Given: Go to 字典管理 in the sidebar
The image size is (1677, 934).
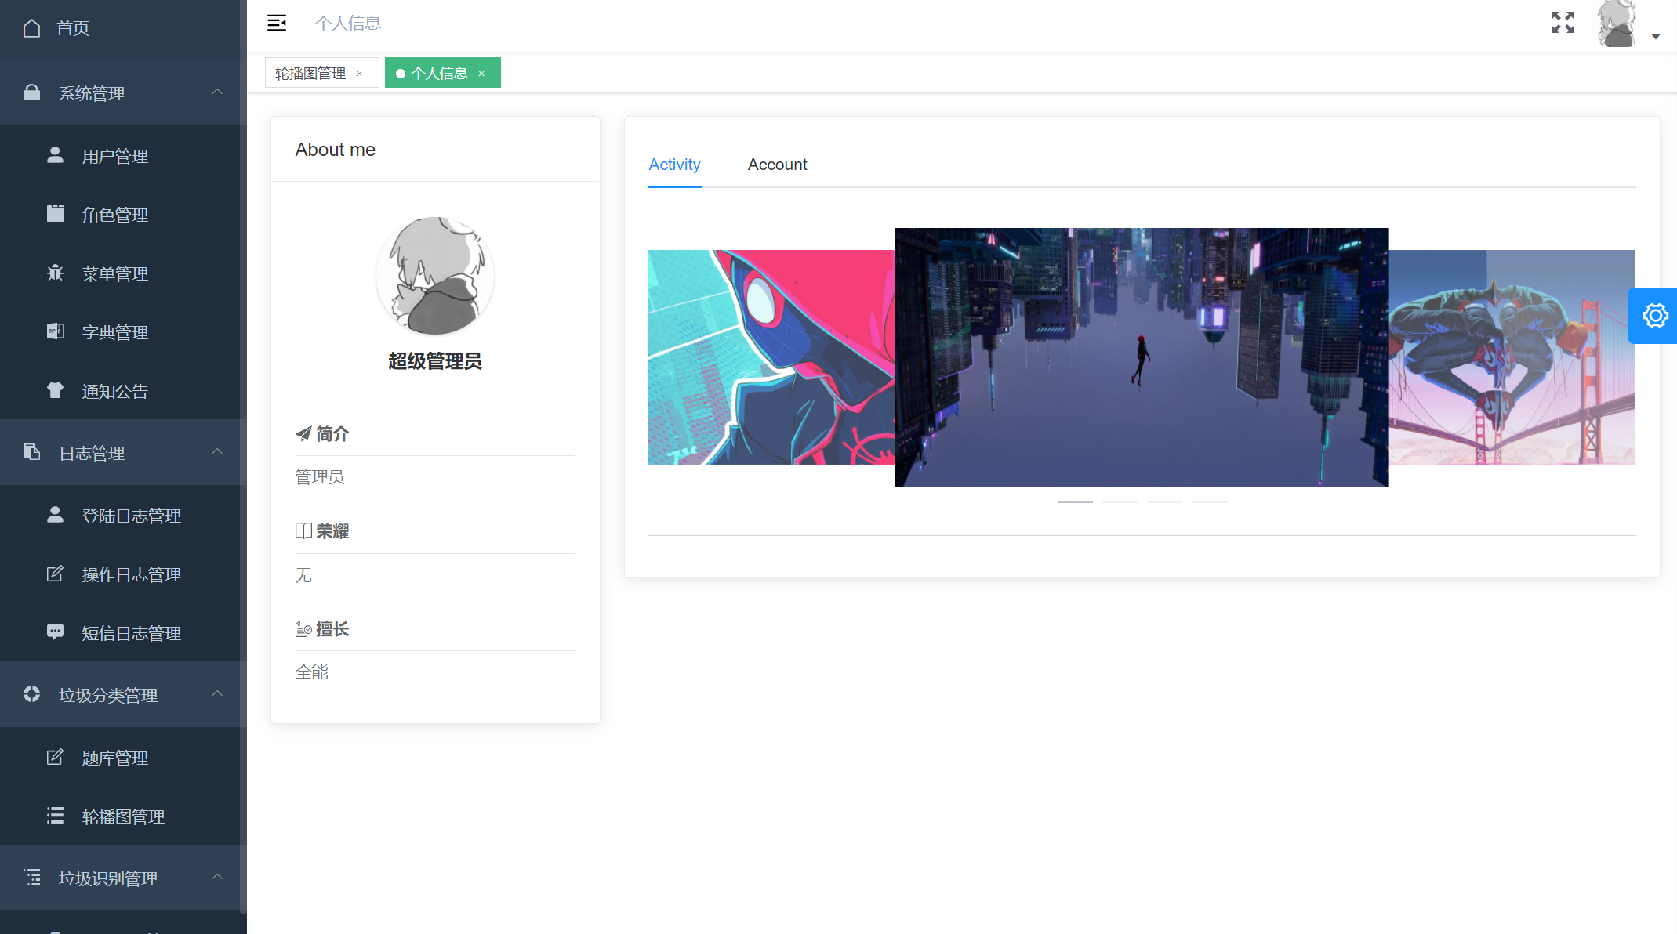Looking at the screenshot, I should coord(114,332).
